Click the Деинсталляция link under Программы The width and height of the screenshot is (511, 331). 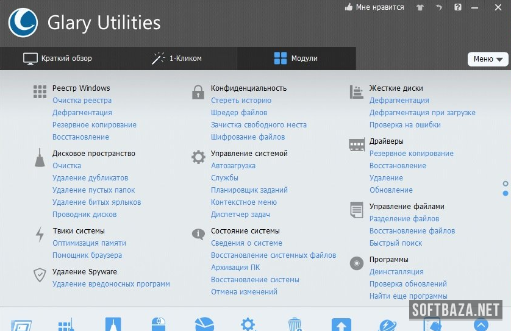396,272
